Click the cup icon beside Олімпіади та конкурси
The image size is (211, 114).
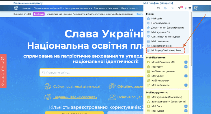[148, 37]
